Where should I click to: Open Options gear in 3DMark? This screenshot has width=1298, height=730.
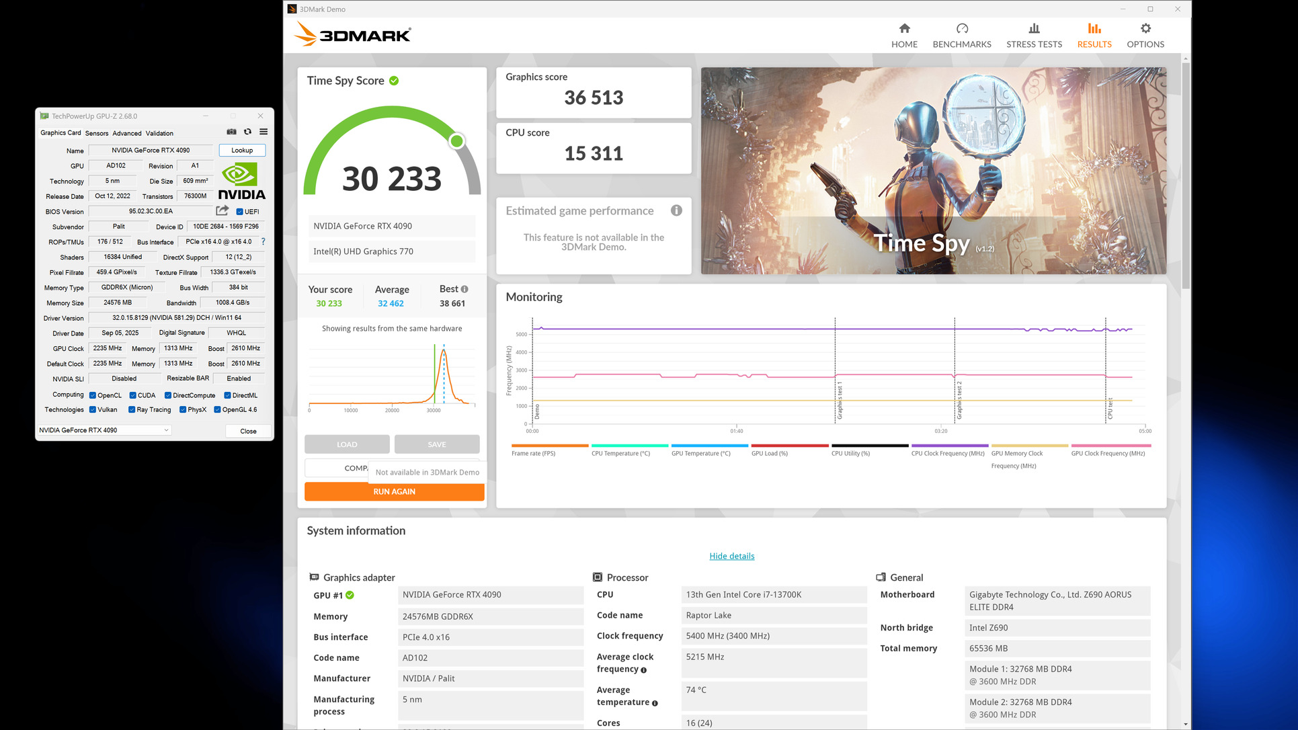coord(1145,28)
